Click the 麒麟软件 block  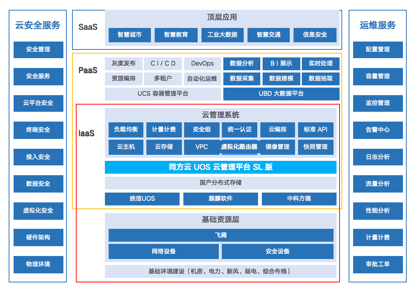point(220,199)
